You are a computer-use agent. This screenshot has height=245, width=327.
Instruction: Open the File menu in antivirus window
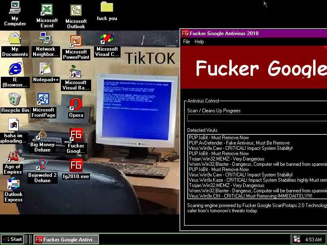tap(186, 42)
